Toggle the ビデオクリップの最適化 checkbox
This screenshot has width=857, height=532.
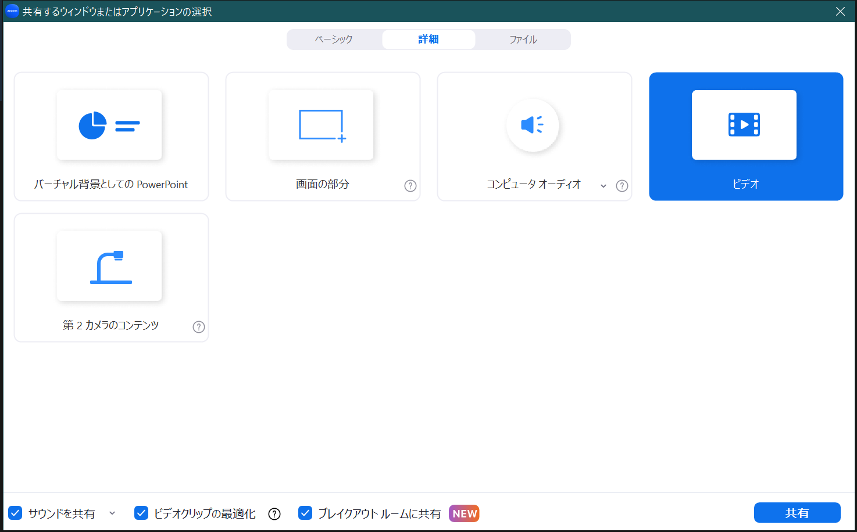(x=141, y=513)
